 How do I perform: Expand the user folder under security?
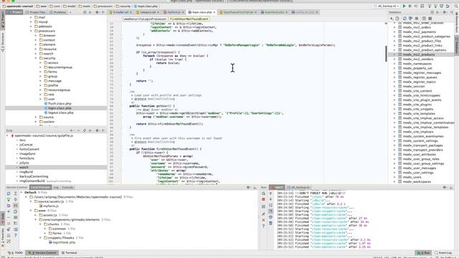(x=40, y=99)
